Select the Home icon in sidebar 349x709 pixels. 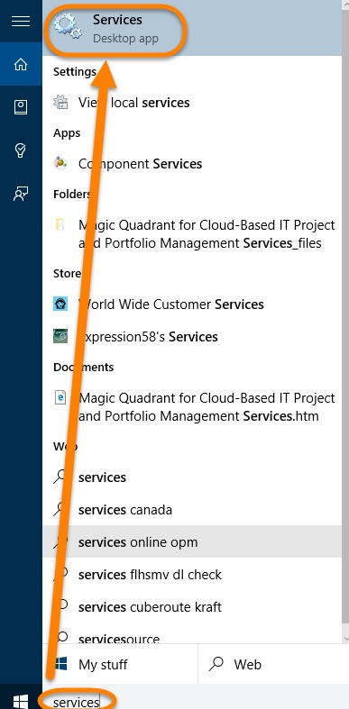(21, 64)
